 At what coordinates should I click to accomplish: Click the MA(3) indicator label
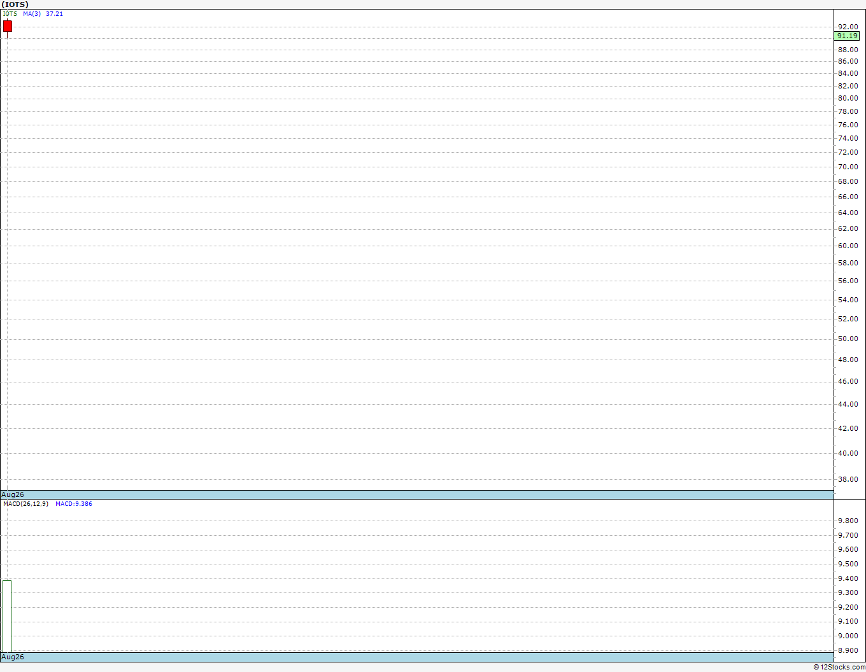pos(32,14)
